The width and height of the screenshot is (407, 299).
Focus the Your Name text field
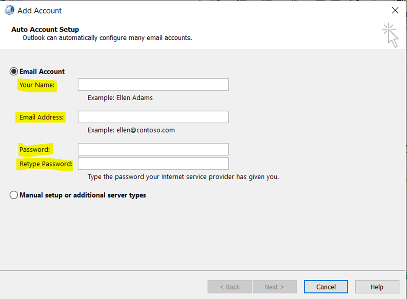[x=153, y=84]
